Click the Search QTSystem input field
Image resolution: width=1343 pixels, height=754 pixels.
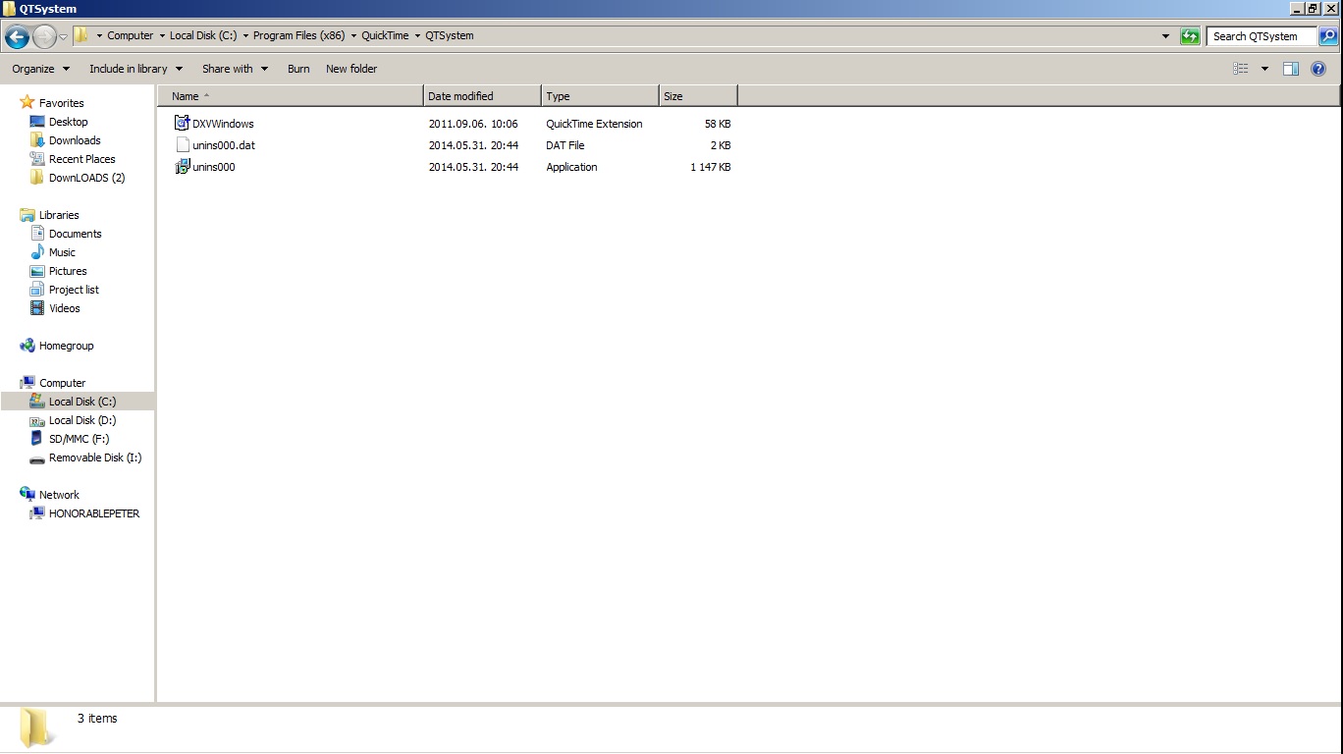pos(1261,36)
